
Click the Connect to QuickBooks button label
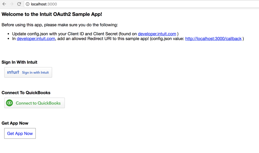click(x=38, y=103)
